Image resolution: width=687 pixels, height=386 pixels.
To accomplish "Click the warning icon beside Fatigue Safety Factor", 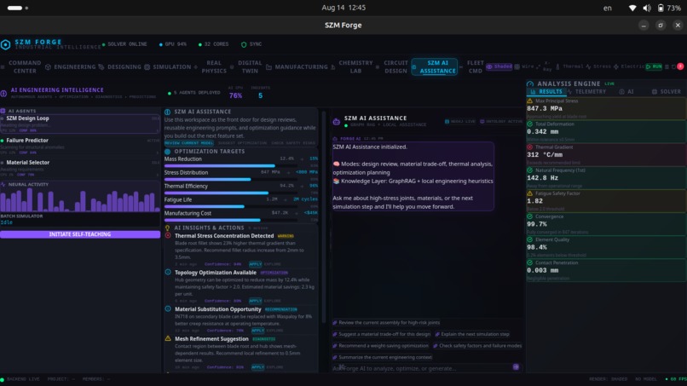I will coord(529,193).
